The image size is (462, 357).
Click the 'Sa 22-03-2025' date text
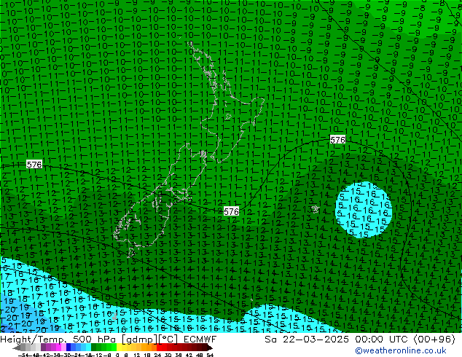tap(307, 340)
